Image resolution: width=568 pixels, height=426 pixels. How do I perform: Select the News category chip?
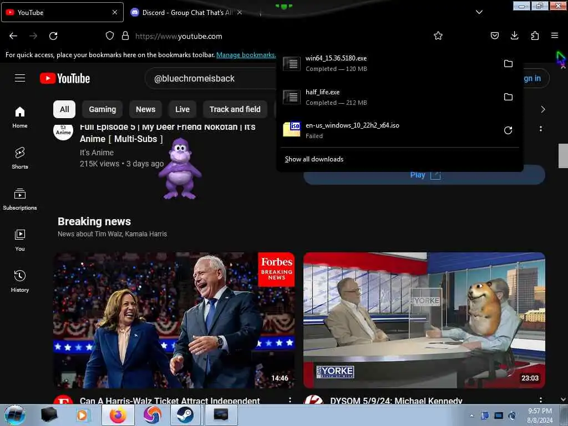pyautogui.click(x=146, y=109)
